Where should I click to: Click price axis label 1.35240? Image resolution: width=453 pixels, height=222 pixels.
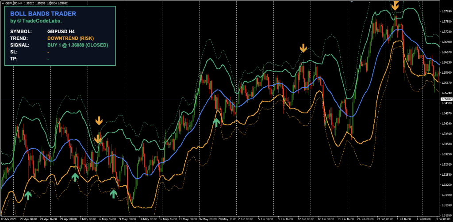(x=446, y=93)
